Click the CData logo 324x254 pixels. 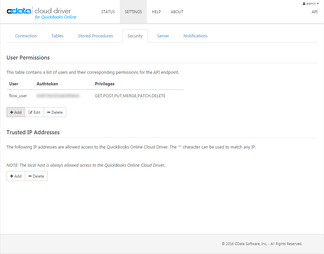pos(19,11)
